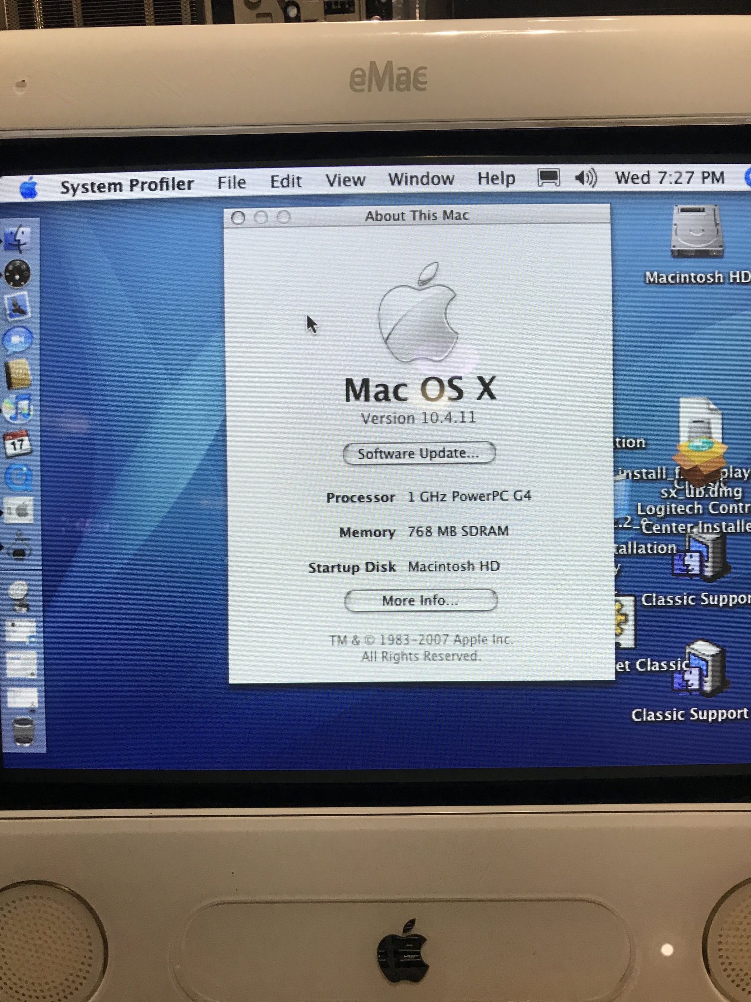Screen dimensions: 751x1002
Task: Click the More Info... button
Action: click(421, 600)
